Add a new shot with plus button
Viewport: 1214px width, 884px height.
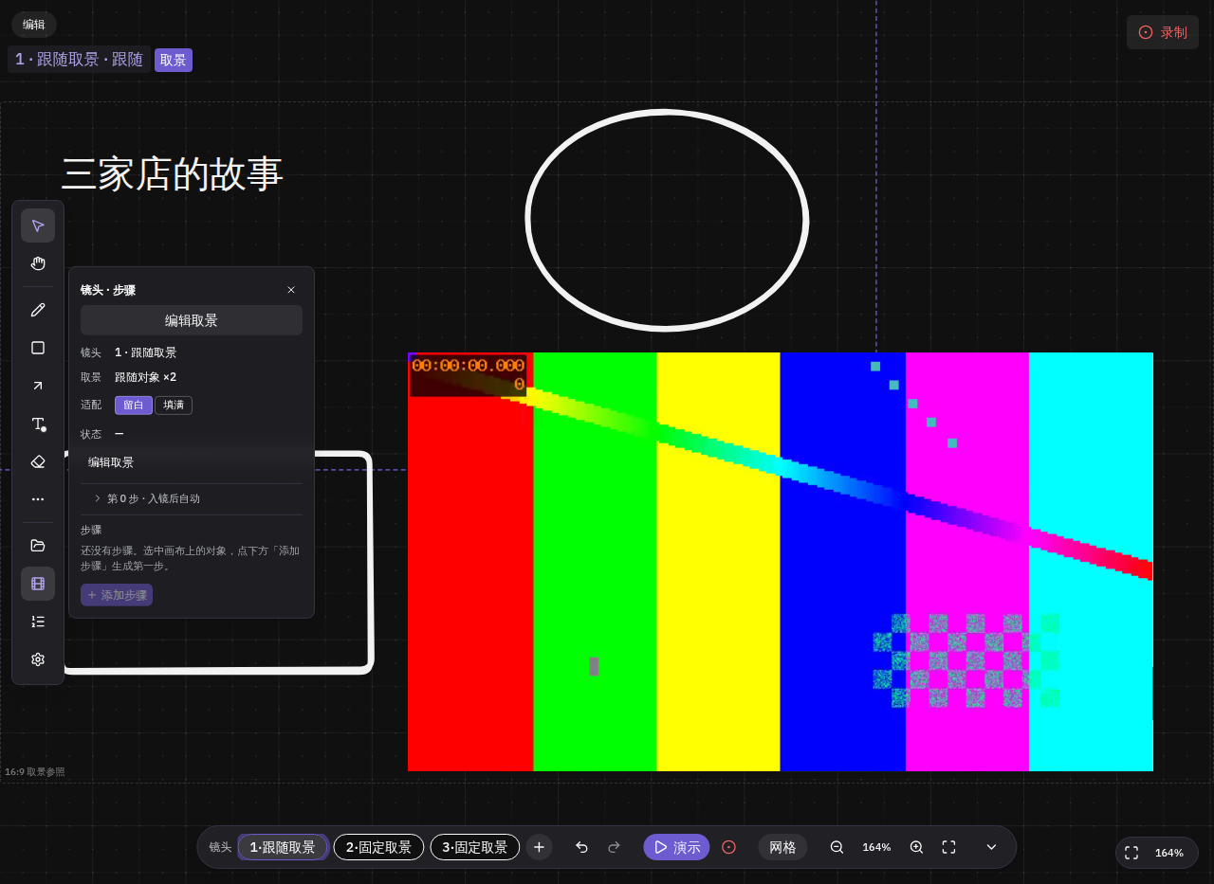(x=539, y=847)
